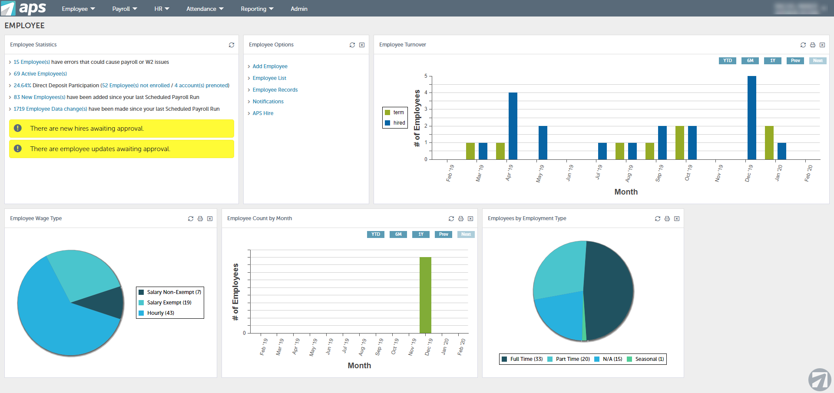Print the Employees by Employment Type chart
The height and width of the screenshot is (393, 834).
point(667,219)
